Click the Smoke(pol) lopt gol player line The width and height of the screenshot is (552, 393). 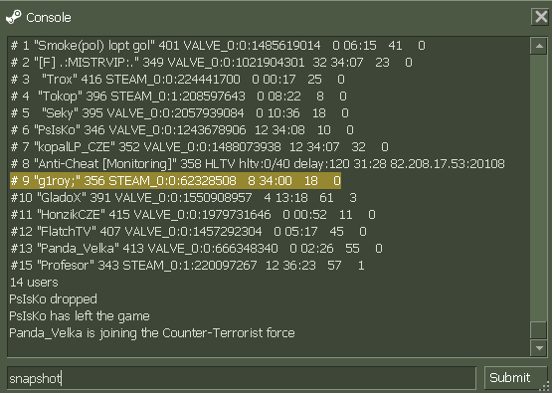pos(218,46)
